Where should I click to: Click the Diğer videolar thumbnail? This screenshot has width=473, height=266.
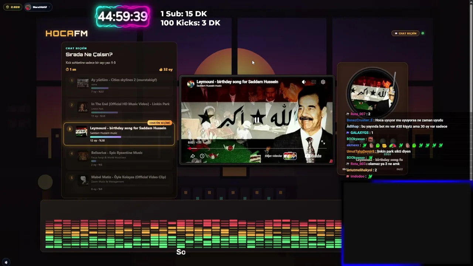pyautogui.click(x=290, y=156)
